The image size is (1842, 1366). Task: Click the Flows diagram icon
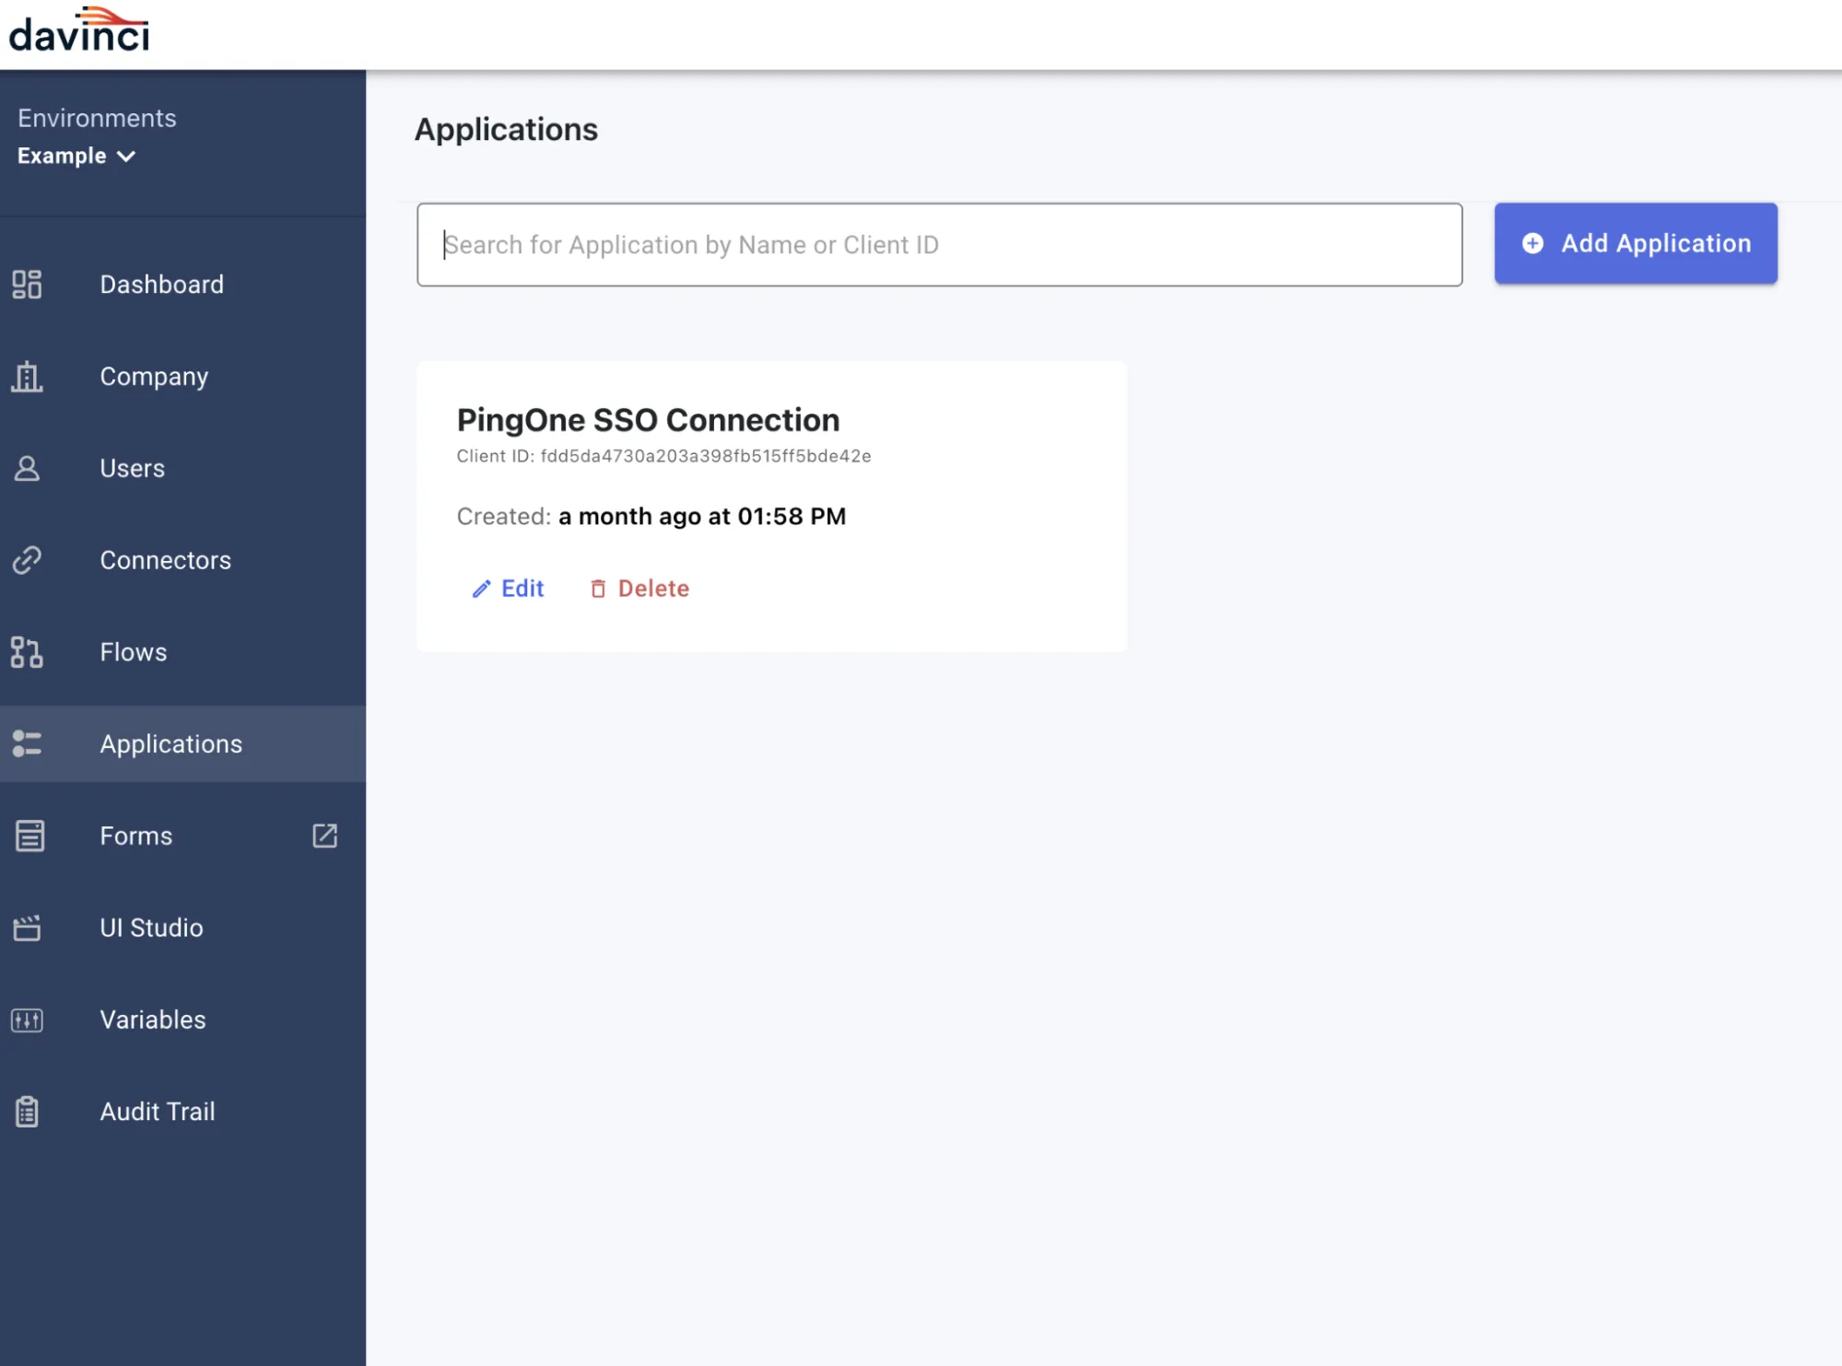coord(27,652)
